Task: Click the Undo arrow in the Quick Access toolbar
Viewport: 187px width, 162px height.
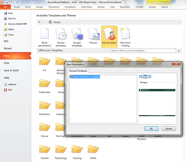Action: (x=11, y=2)
